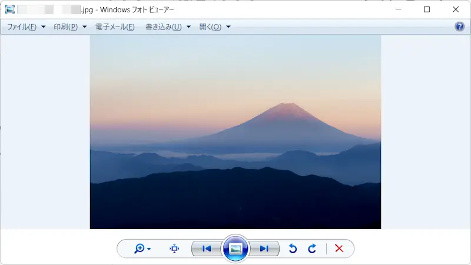Expand the ファイル(F) dropdown arrow
Viewport: 471px width, 265px height.
pos(43,26)
